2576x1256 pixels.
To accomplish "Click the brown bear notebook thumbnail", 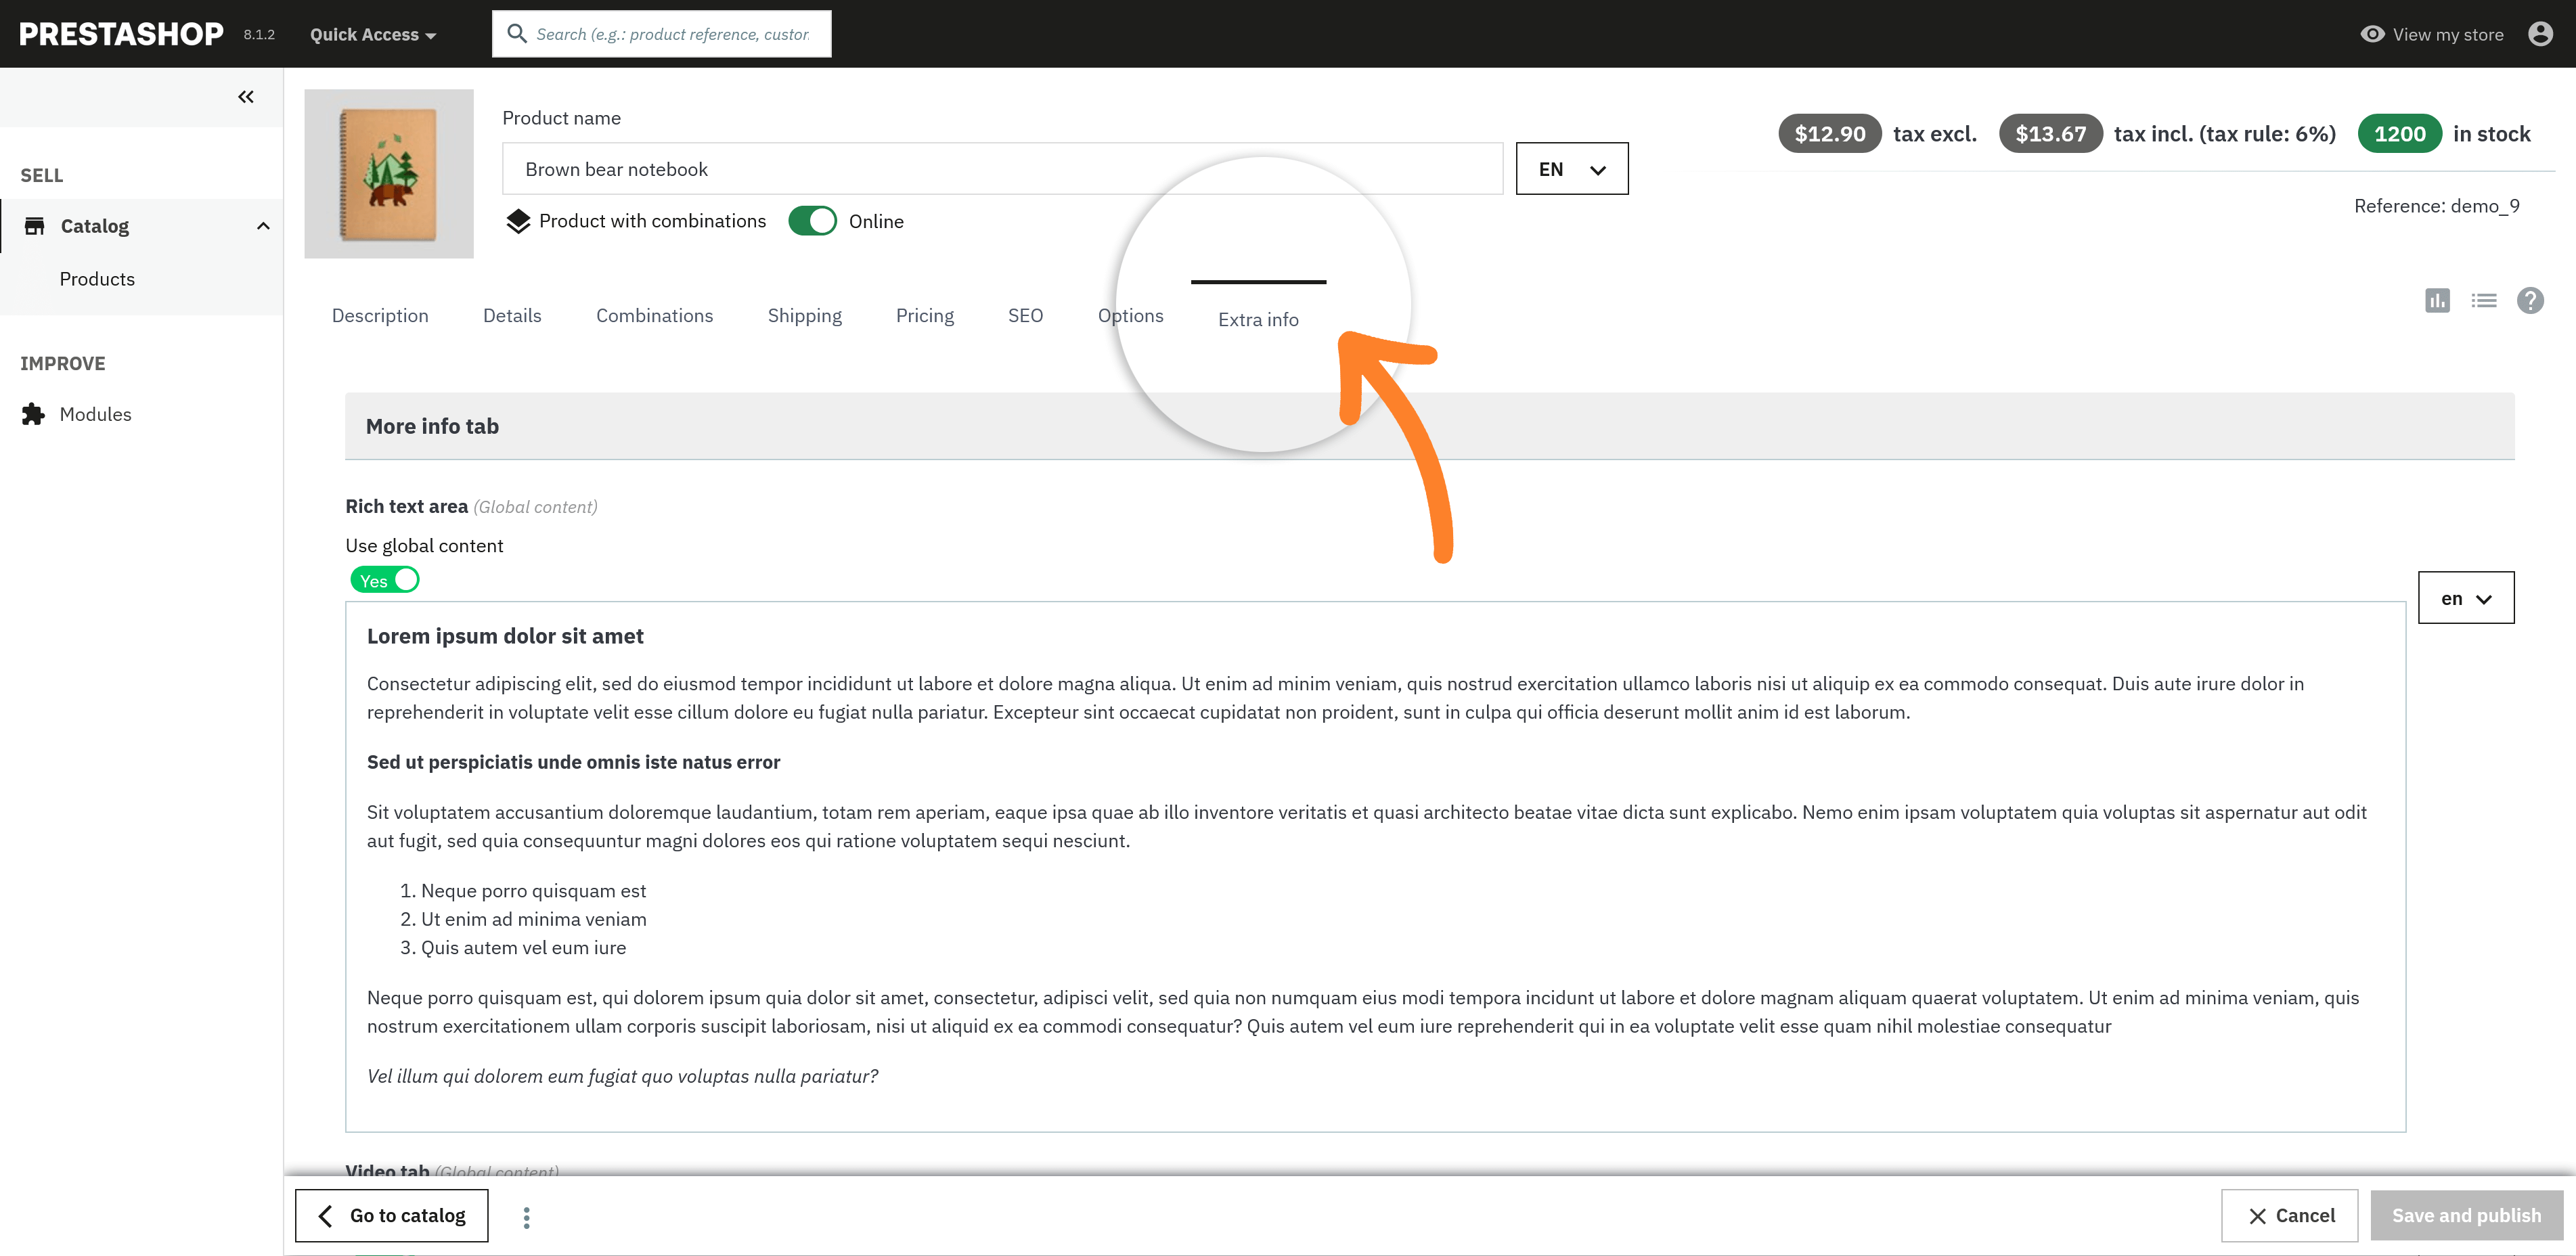I will pyautogui.click(x=389, y=174).
